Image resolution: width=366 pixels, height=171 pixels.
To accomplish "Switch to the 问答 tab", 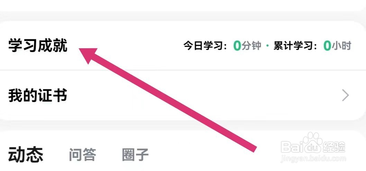I will (x=82, y=155).
